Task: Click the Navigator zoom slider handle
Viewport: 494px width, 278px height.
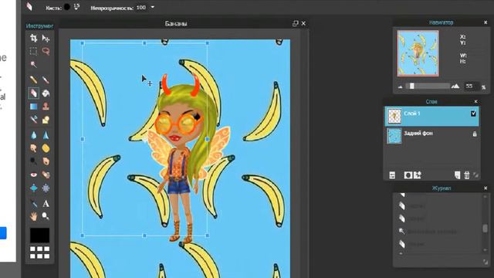Action: tap(411, 86)
